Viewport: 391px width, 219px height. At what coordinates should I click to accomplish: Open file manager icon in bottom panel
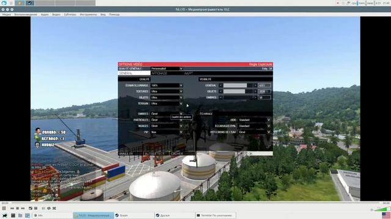20,215
